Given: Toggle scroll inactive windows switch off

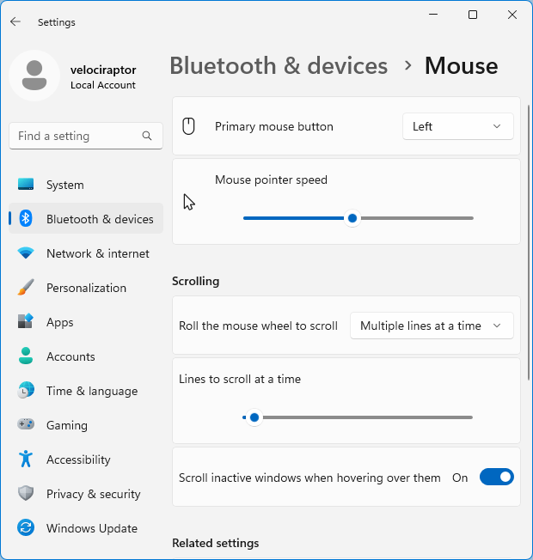Looking at the screenshot, I should pos(496,477).
